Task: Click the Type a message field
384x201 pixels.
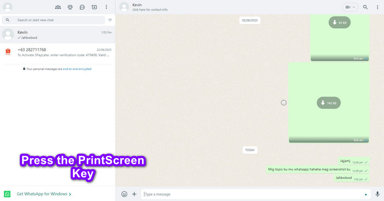Action: tap(256, 194)
